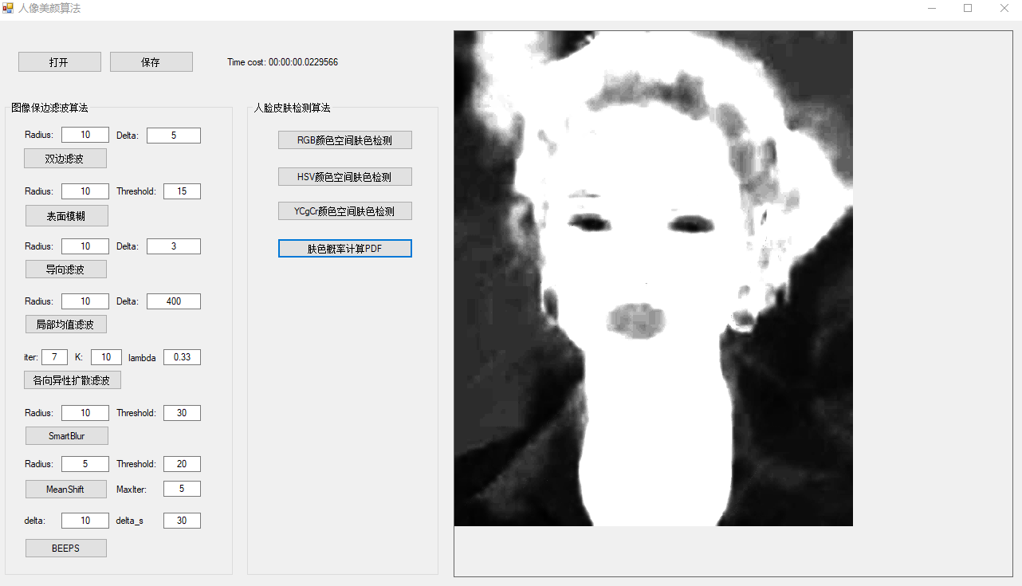Edit lambda field showing 0.33
Screen dimensions: 1022x586
point(182,357)
